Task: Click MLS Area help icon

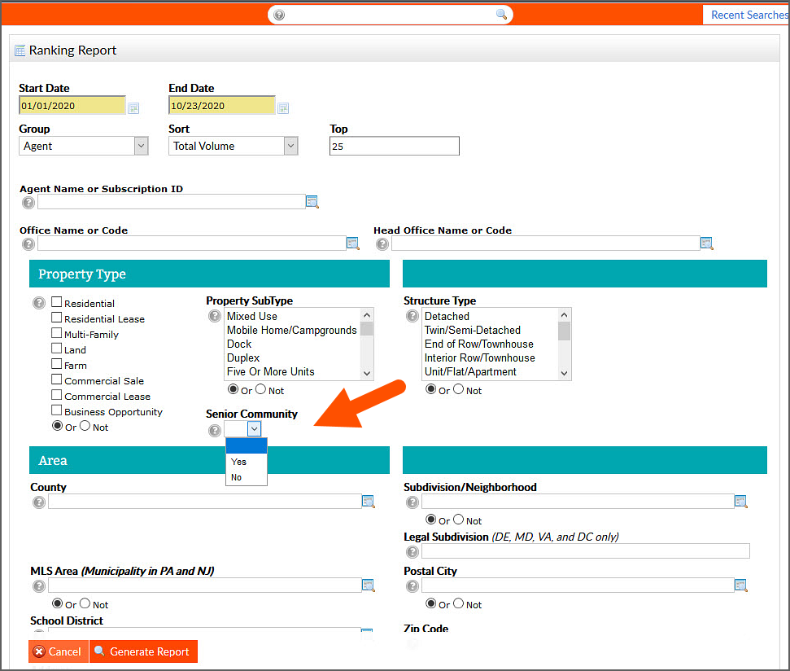Action: click(x=39, y=585)
